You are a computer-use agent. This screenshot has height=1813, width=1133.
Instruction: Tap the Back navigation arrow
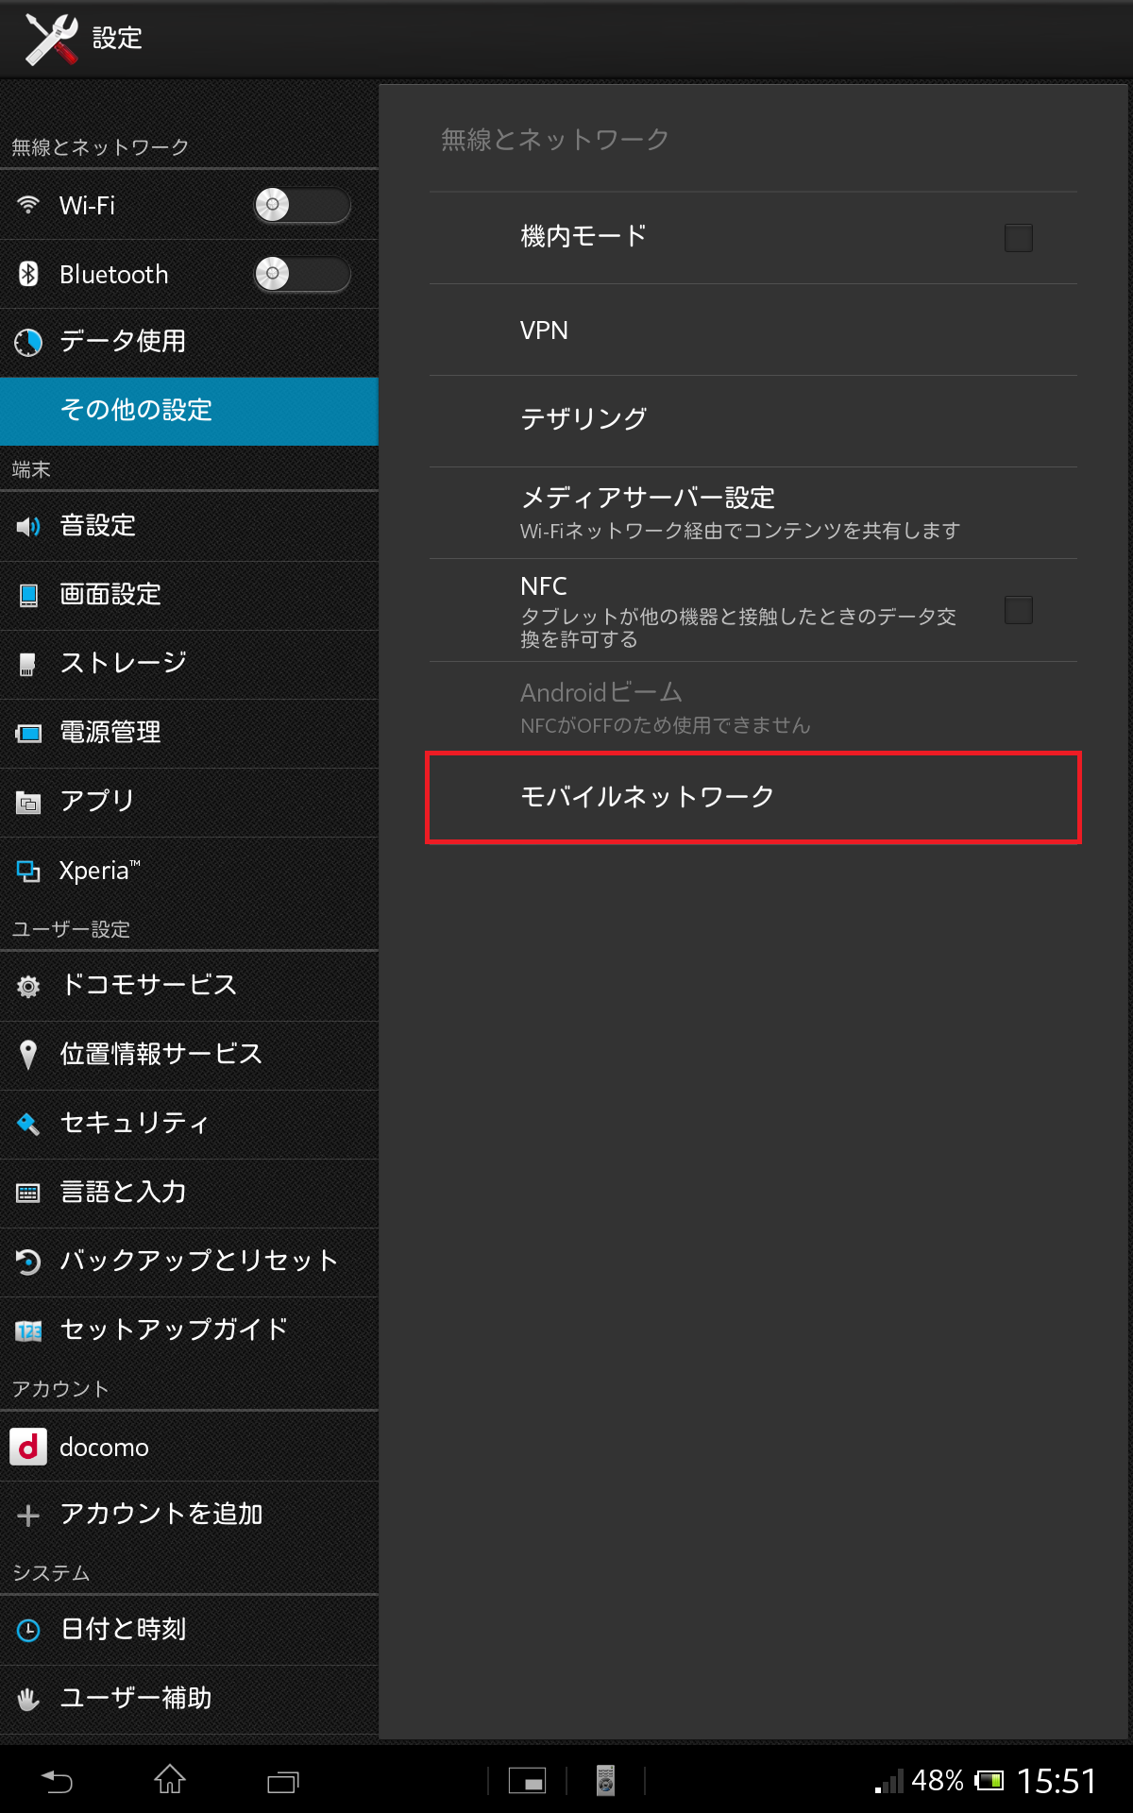point(57,1781)
